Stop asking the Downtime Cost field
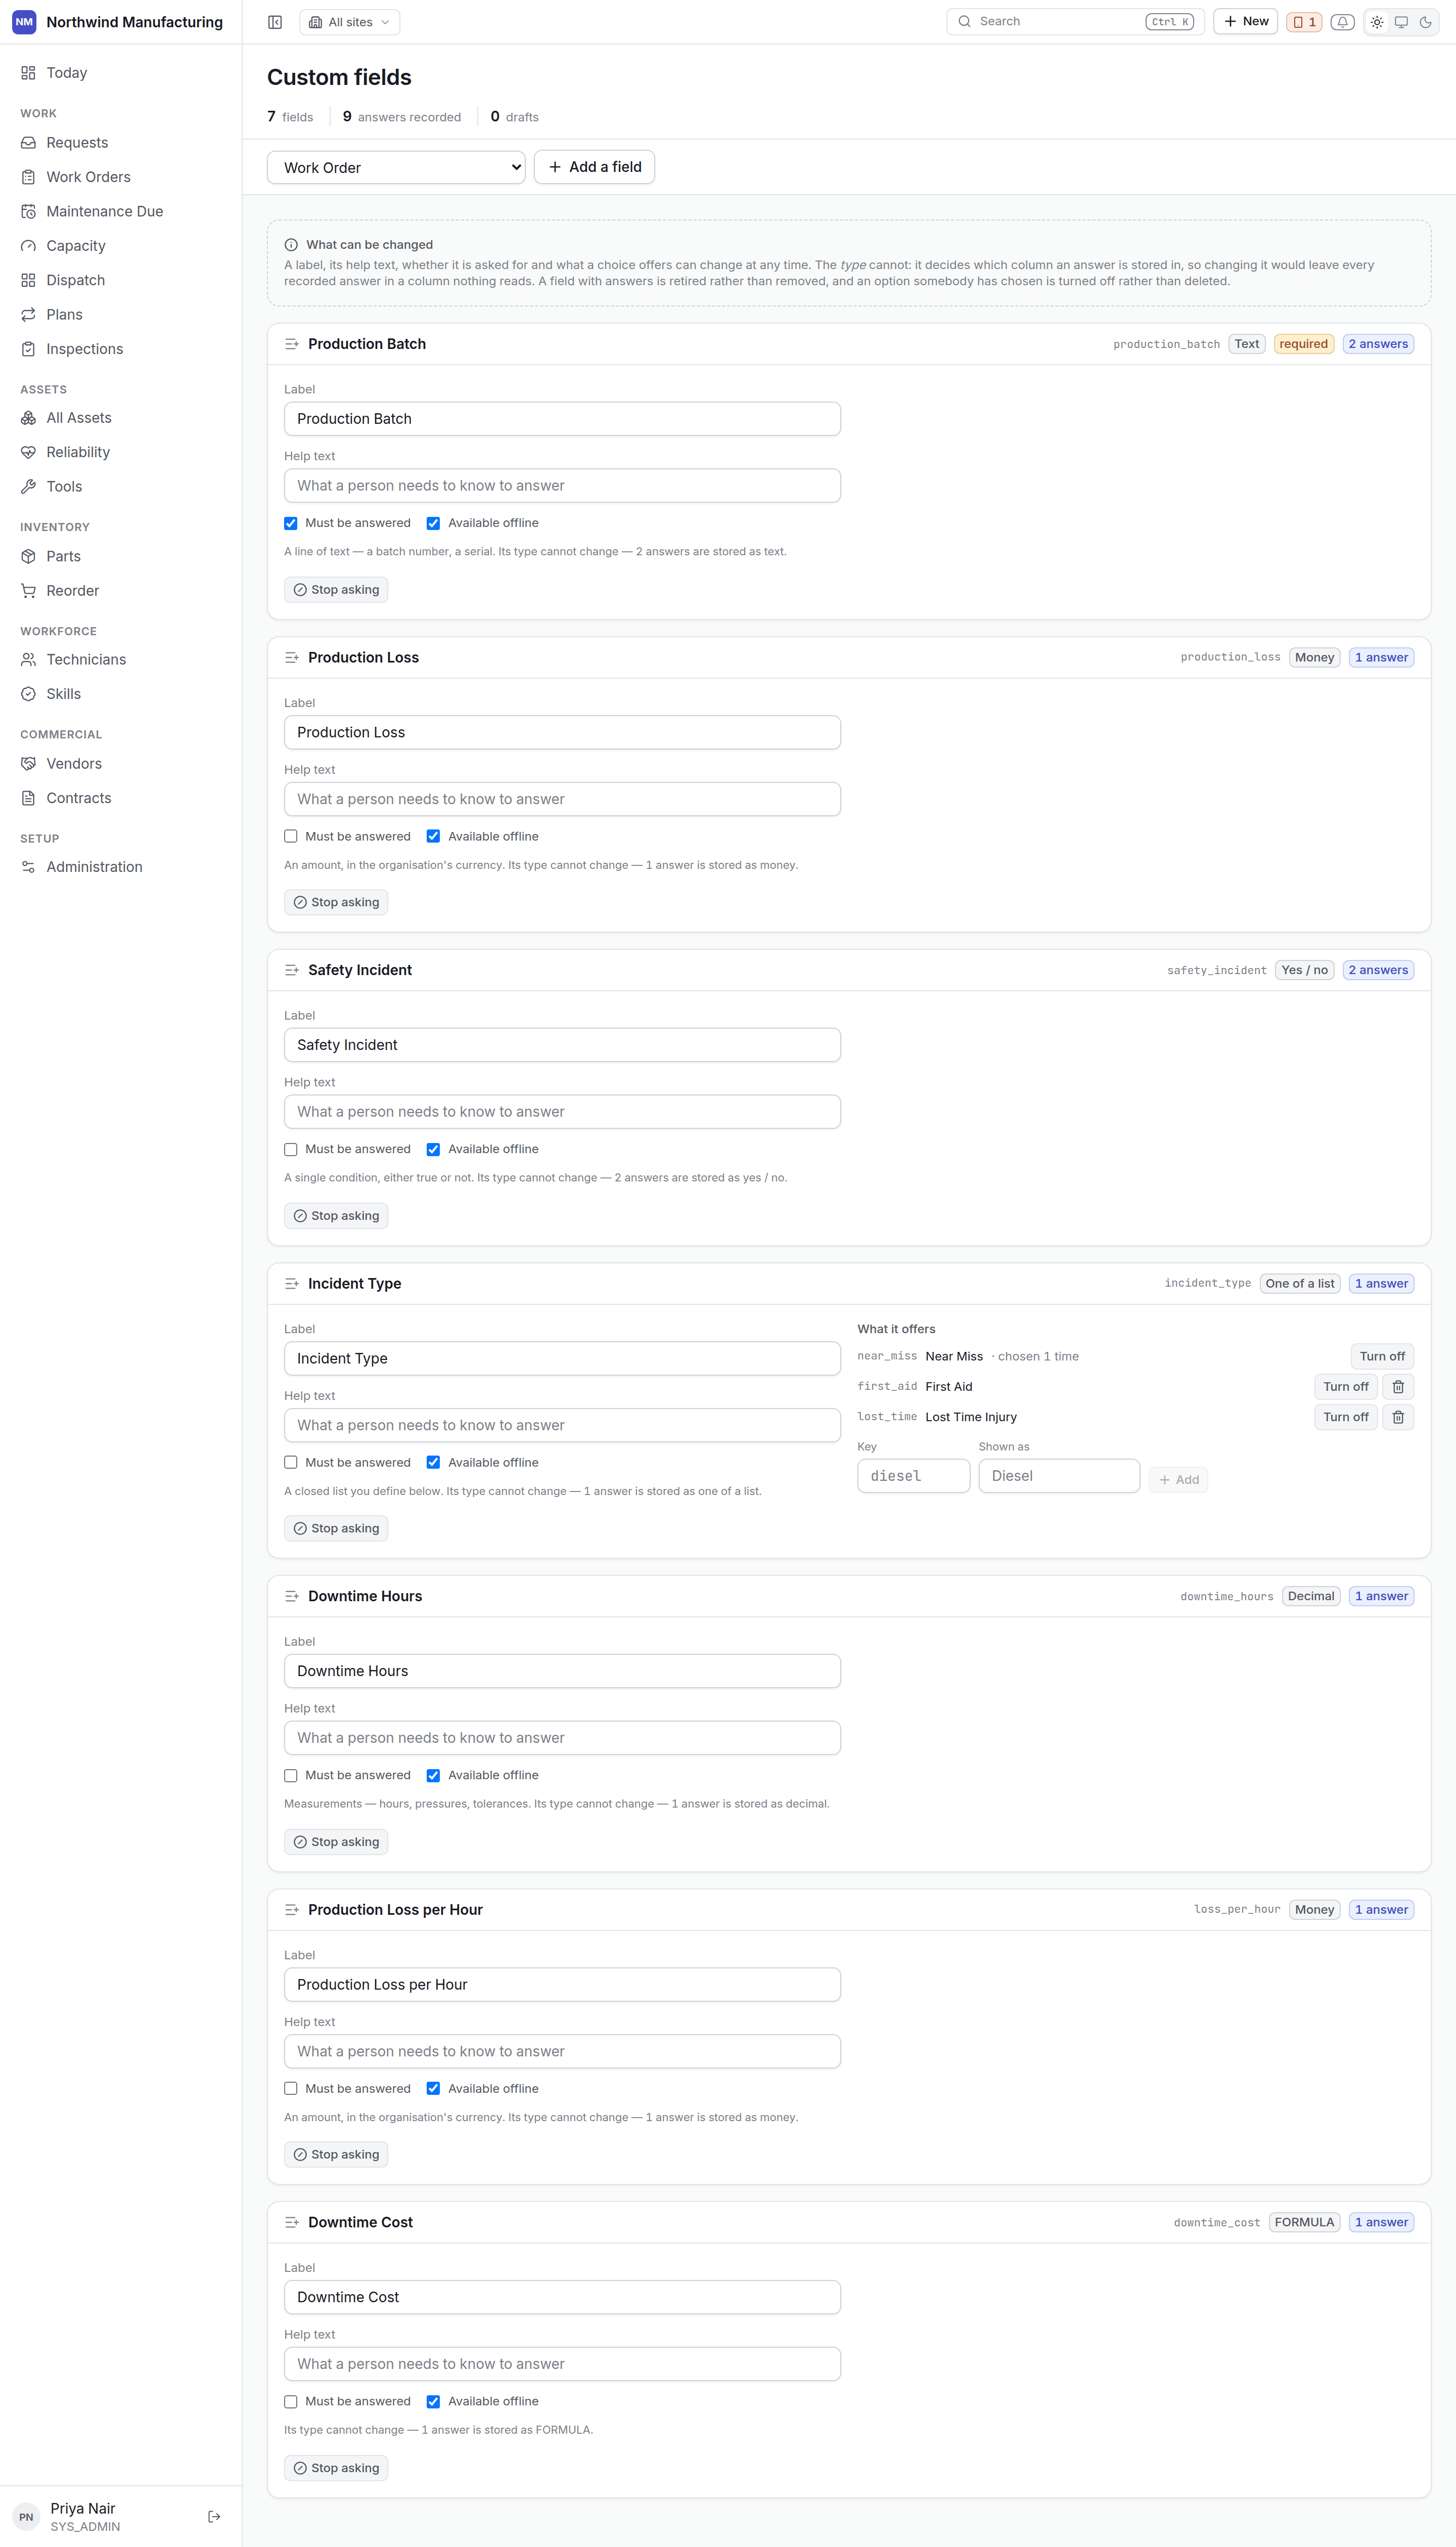The width and height of the screenshot is (1456, 2547). pos(336,2468)
